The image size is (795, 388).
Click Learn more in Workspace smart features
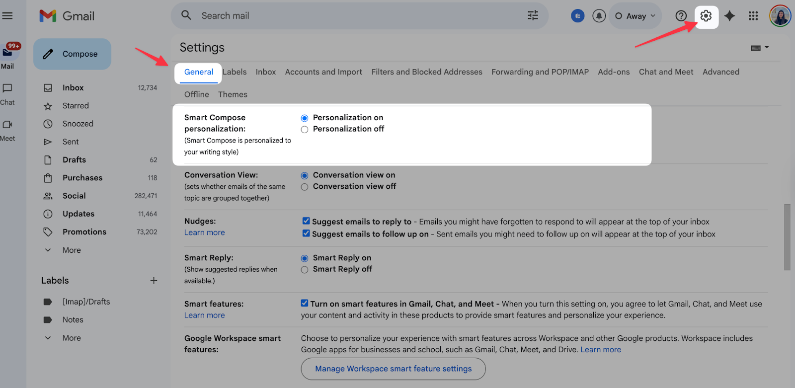(601, 350)
